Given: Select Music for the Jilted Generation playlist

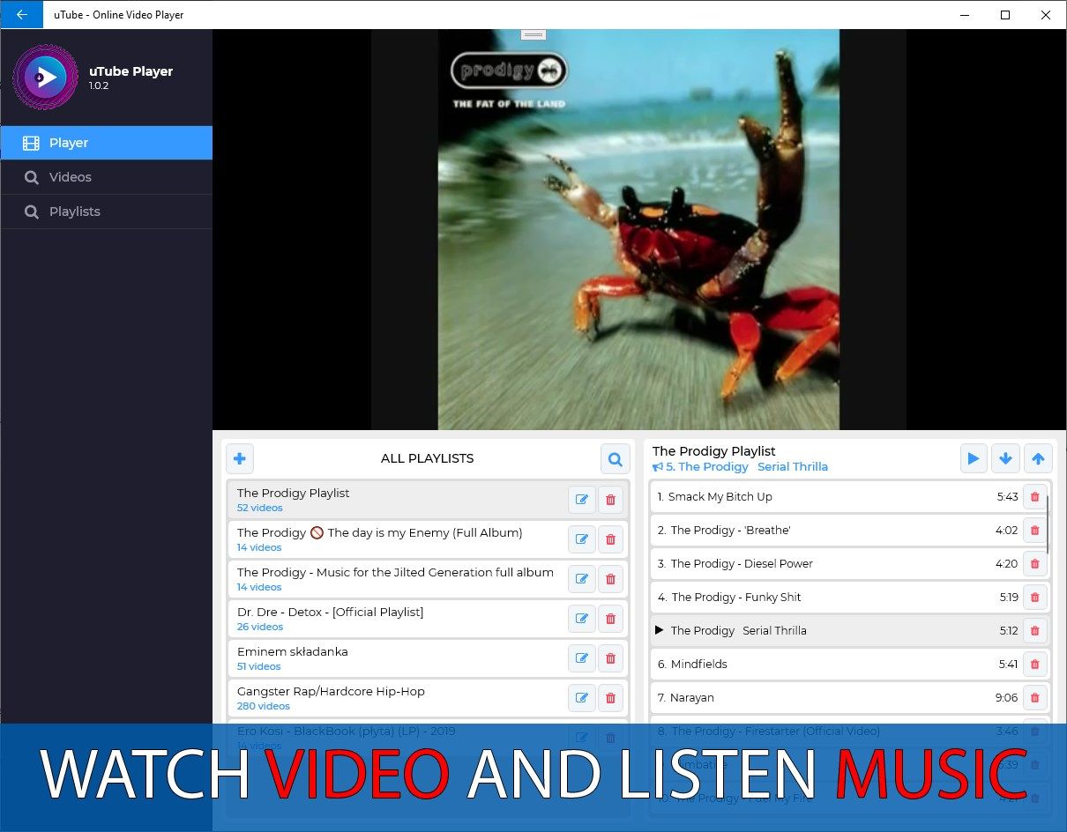Looking at the screenshot, I should point(428,579).
